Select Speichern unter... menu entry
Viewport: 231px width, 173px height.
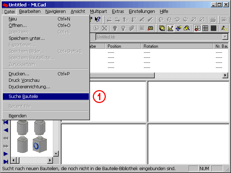(x=46, y=38)
